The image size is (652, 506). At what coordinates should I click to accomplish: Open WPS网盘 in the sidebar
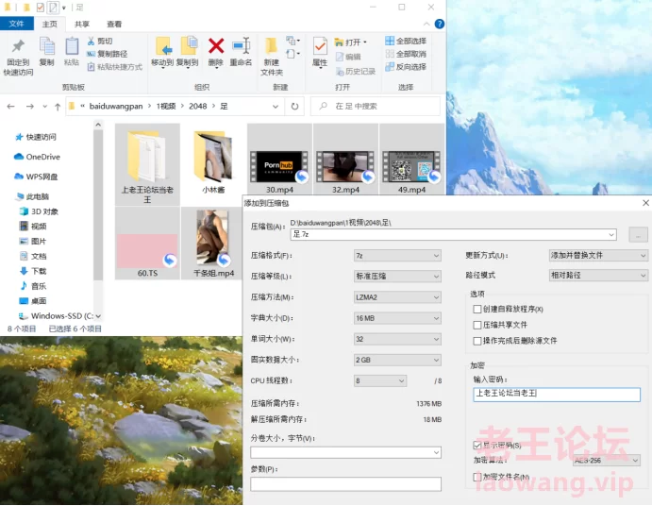tap(36, 177)
